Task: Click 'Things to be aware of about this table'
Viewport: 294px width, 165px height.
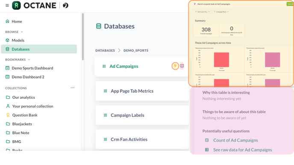Action: pos(234,112)
